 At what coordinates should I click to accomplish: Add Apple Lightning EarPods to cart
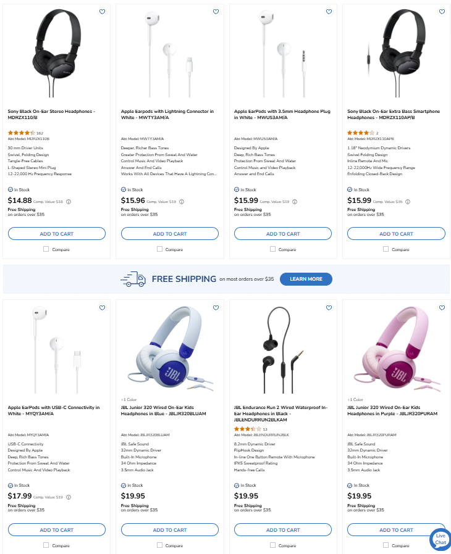coord(170,234)
